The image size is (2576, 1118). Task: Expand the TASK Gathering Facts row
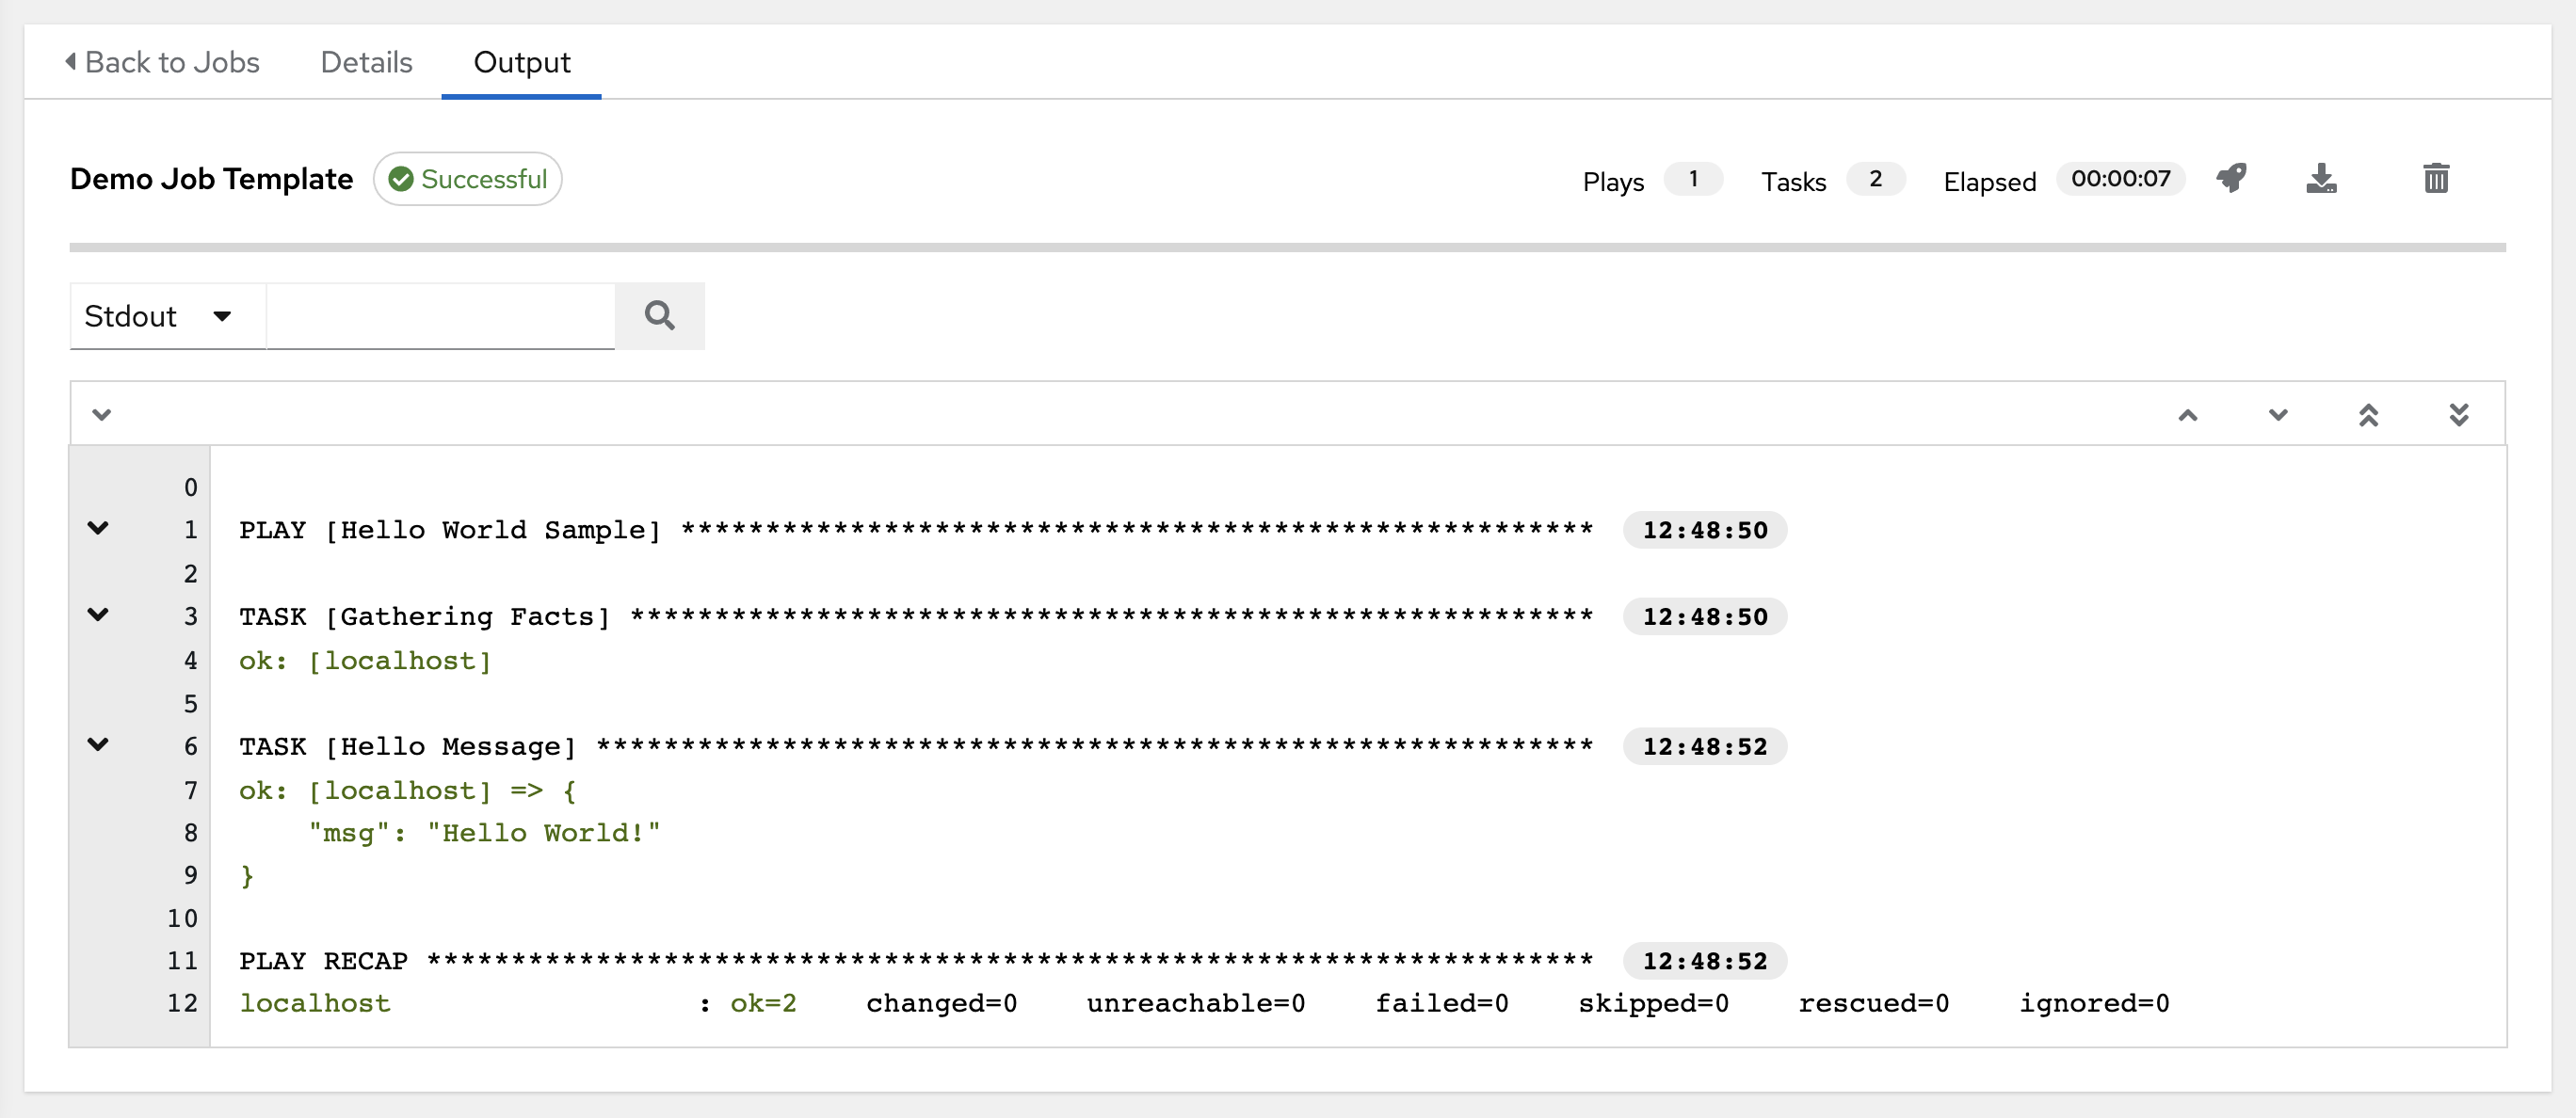[x=99, y=615]
